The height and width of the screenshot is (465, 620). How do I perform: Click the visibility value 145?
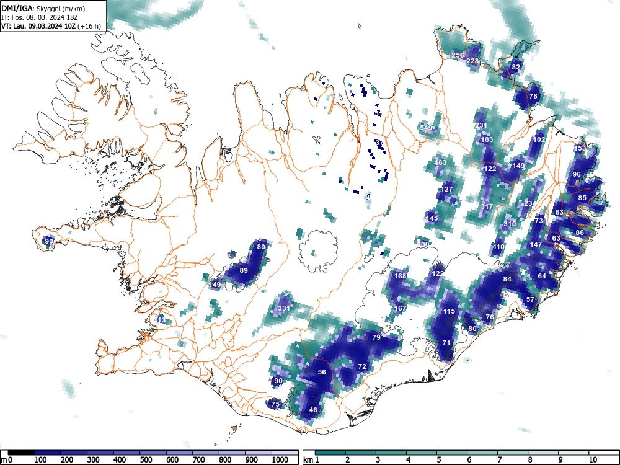click(432, 218)
